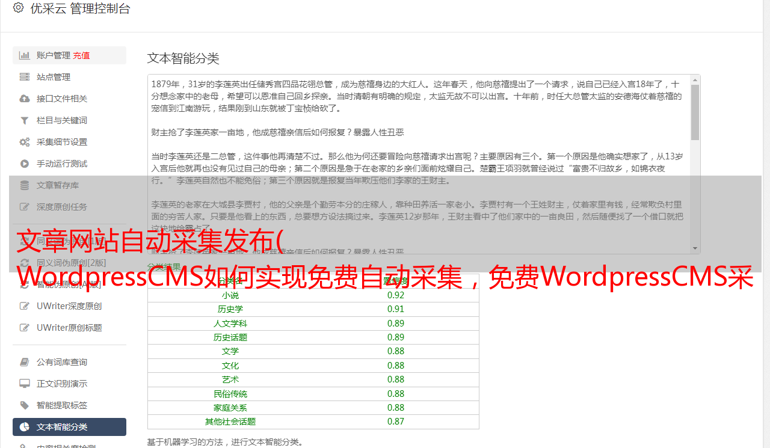
Task: Click the text area scrollbar thumb
Action: tap(695, 112)
